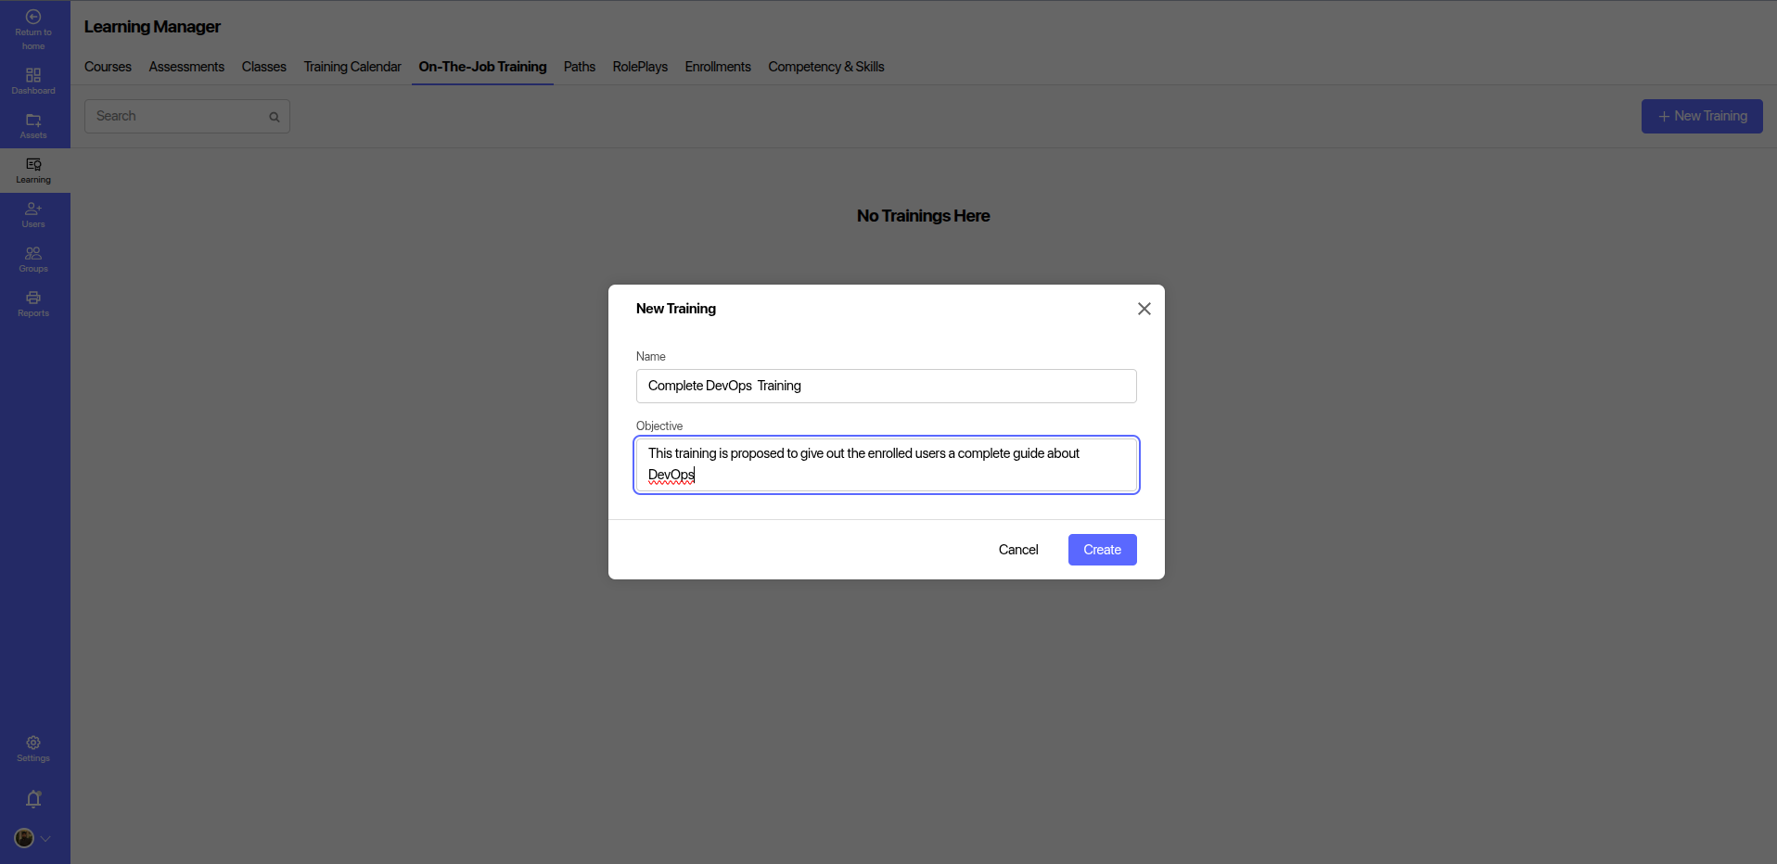The height and width of the screenshot is (864, 1777).
Task: Click the Name input field
Action: coord(886,386)
